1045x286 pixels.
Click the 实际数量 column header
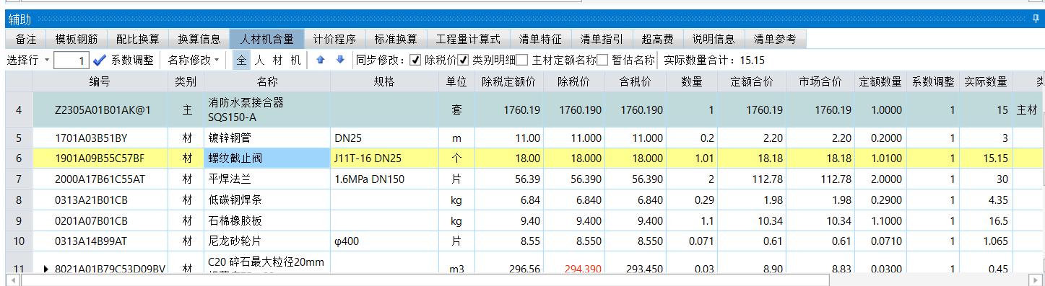[x=986, y=82]
